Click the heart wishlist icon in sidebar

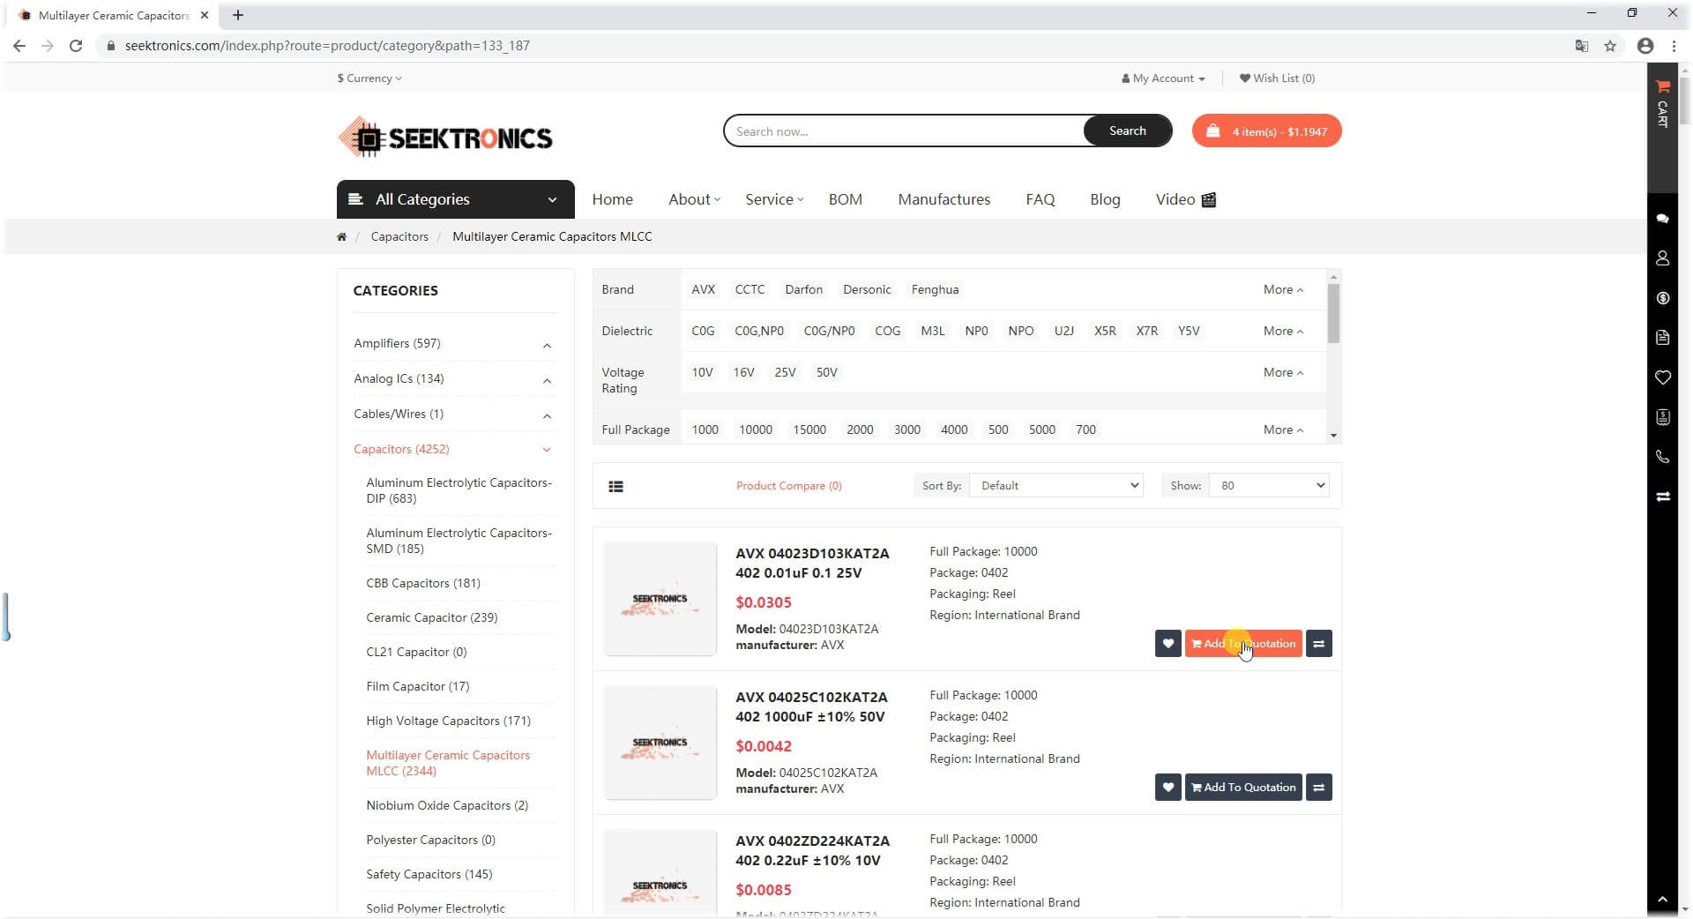(1662, 377)
